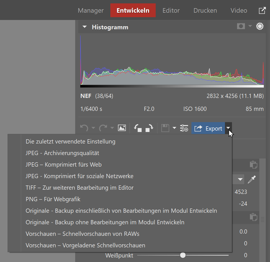Click the open-in-external-window icon
This screenshot has width=270, height=262.
click(x=262, y=10)
